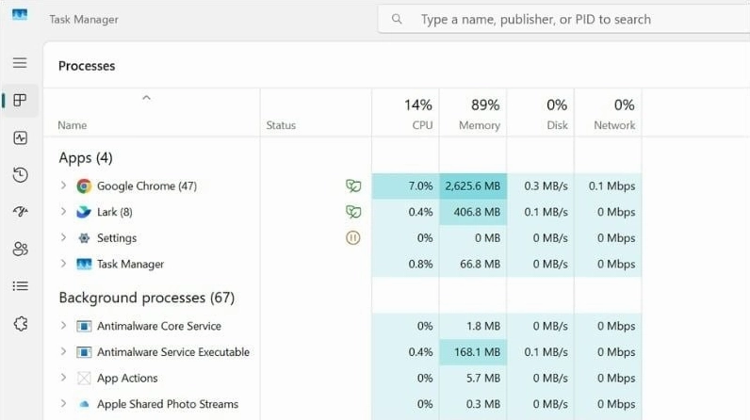Screen dimensions: 750x420
Task: Expand the Task Manager process group
Action: click(63, 264)
